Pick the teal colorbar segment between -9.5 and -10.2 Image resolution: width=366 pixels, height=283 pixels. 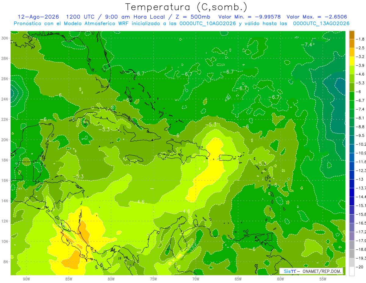tap(352, 140)
